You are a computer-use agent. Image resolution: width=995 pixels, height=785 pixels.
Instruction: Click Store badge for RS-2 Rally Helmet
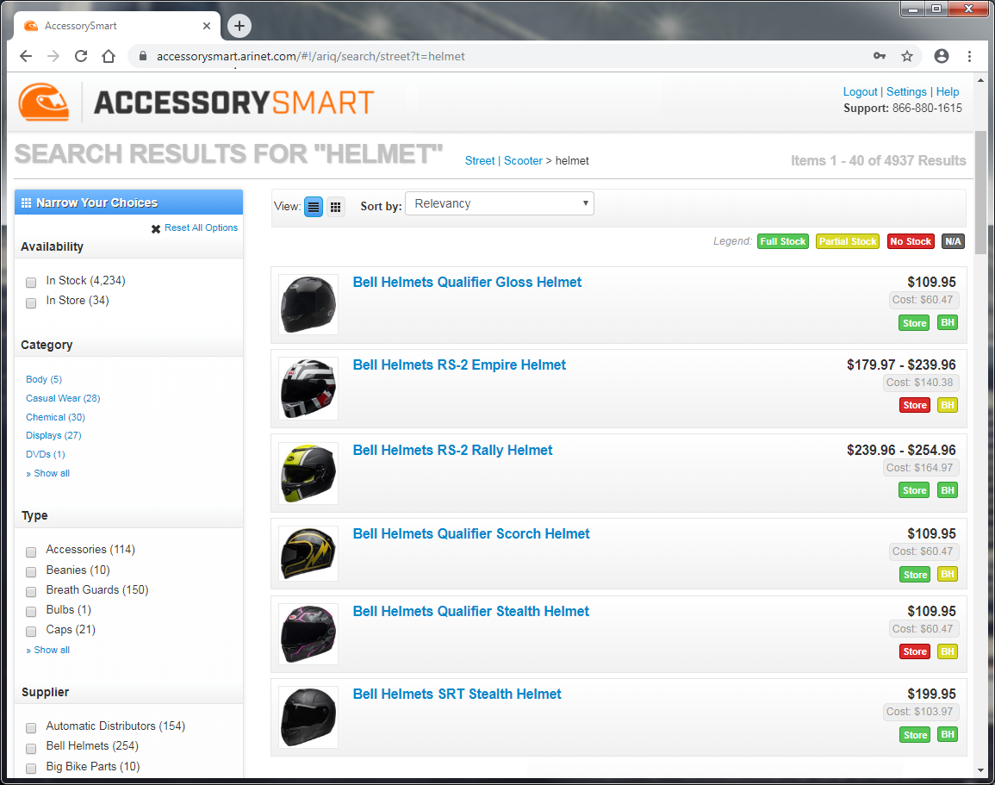(x=914, y=490)
